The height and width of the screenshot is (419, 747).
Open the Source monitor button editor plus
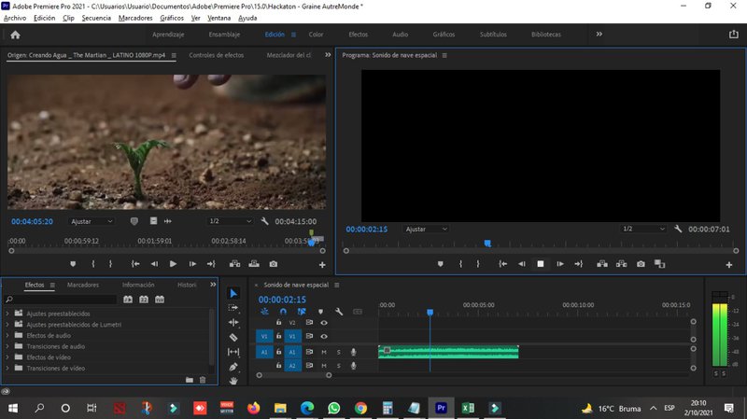322,264
